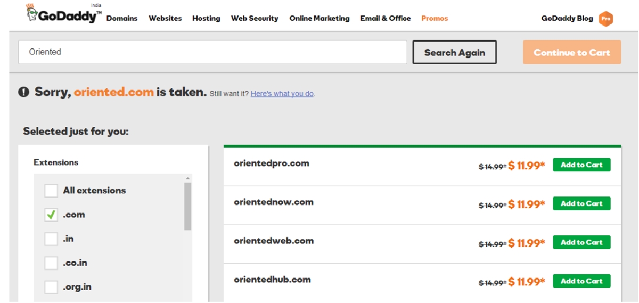
Task: Click the GoDaddy logo
Action: coord(63,14)
